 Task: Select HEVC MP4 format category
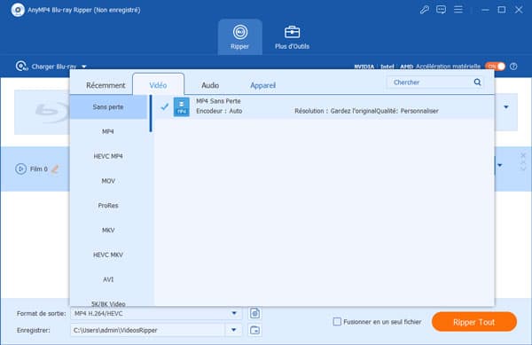click(108, 156)
